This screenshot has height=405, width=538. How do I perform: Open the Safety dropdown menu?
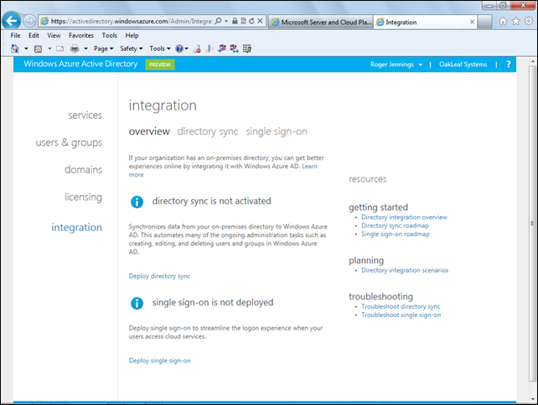point(132,49)
